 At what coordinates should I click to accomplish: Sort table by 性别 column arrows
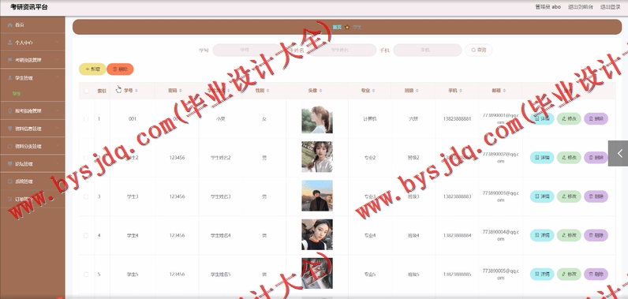point(267,91)
